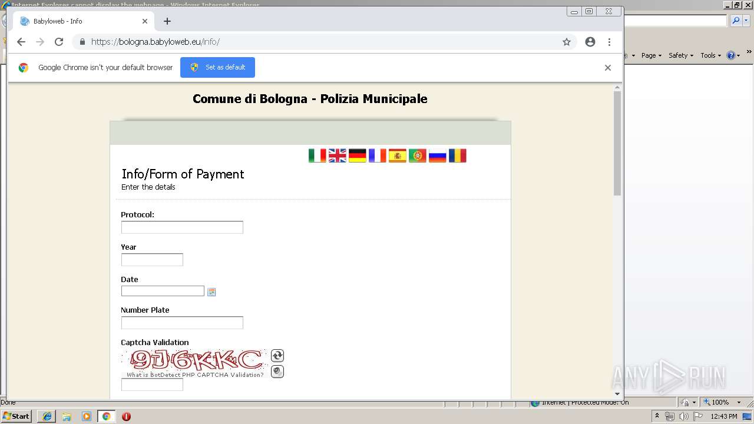
Task: Open the date picker calendar icon
Action: (x=211, y=292)
